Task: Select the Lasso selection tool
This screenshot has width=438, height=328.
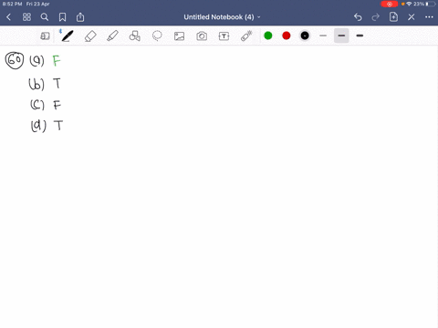Action: tap(157, 36)
